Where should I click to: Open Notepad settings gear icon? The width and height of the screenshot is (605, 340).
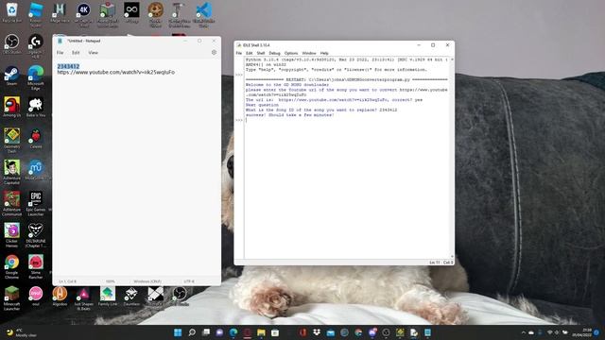(215, 53)
